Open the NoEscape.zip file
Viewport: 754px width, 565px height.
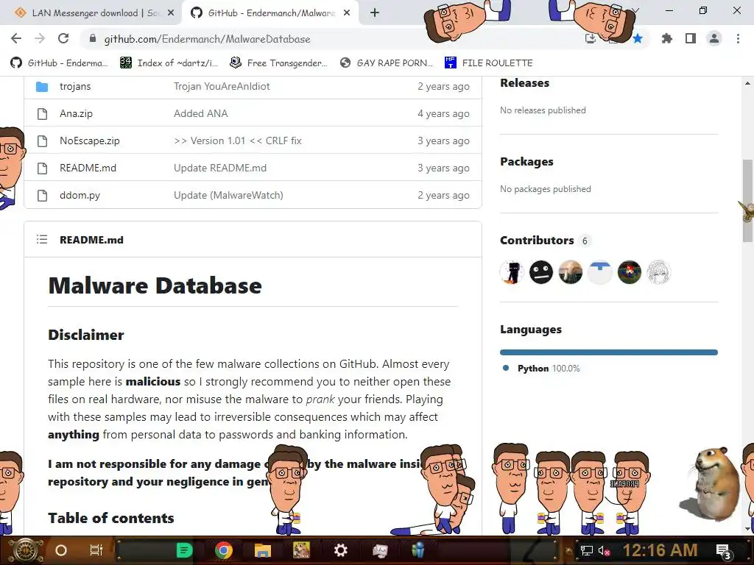click(x=89, y=141)
